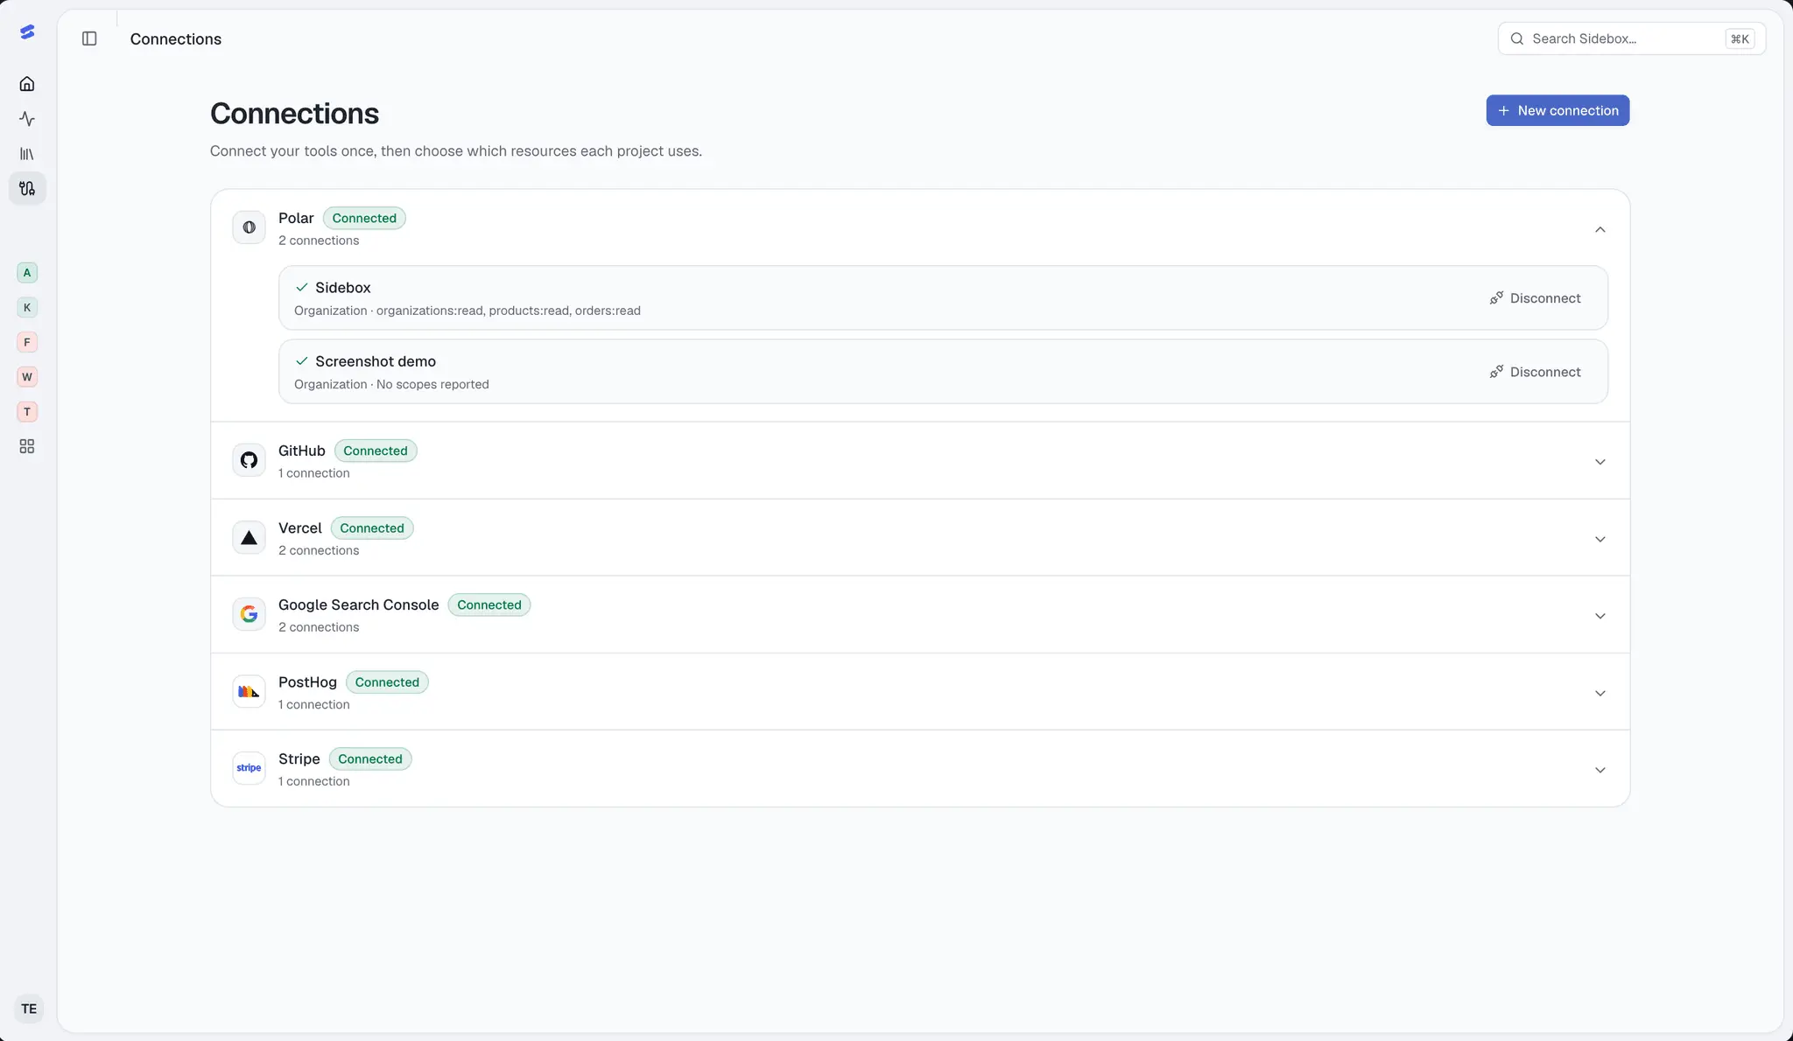Open the all projects grid icon
This screenshot has width=1793, height=1041.
pos(27,446)
